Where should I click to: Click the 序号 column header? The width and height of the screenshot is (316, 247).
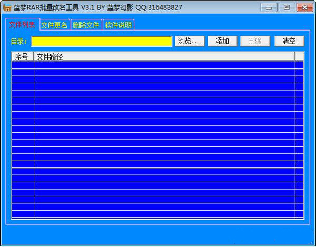[x=22, y=56]
